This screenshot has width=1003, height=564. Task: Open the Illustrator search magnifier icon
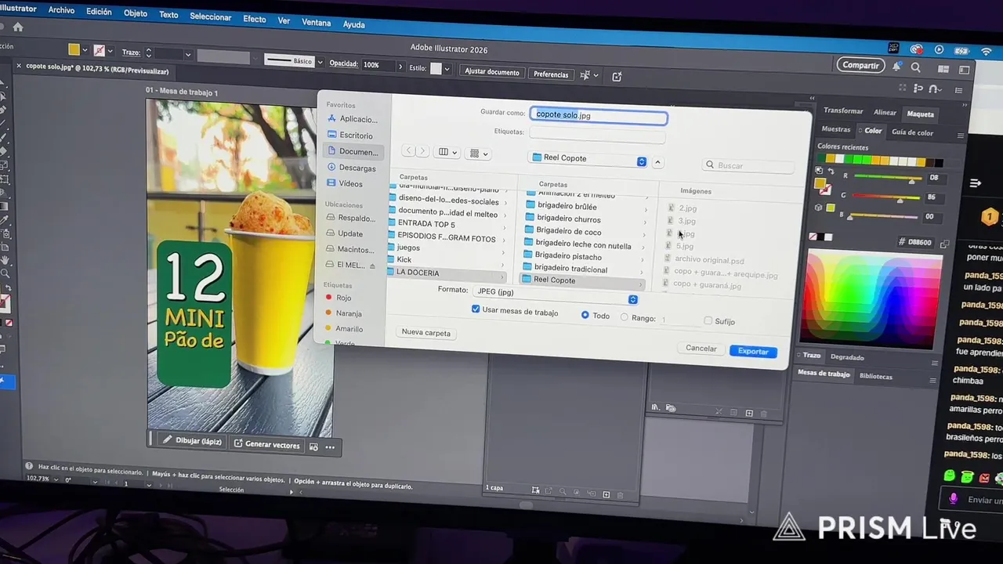point(915,67)
